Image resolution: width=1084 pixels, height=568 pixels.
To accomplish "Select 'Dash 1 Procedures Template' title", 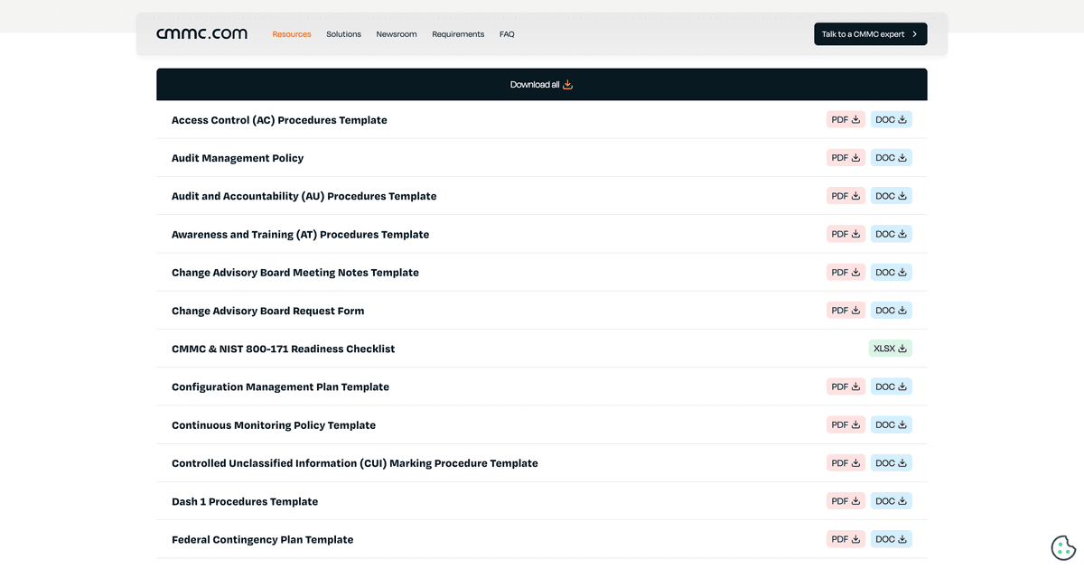I will tap(245, 501).
